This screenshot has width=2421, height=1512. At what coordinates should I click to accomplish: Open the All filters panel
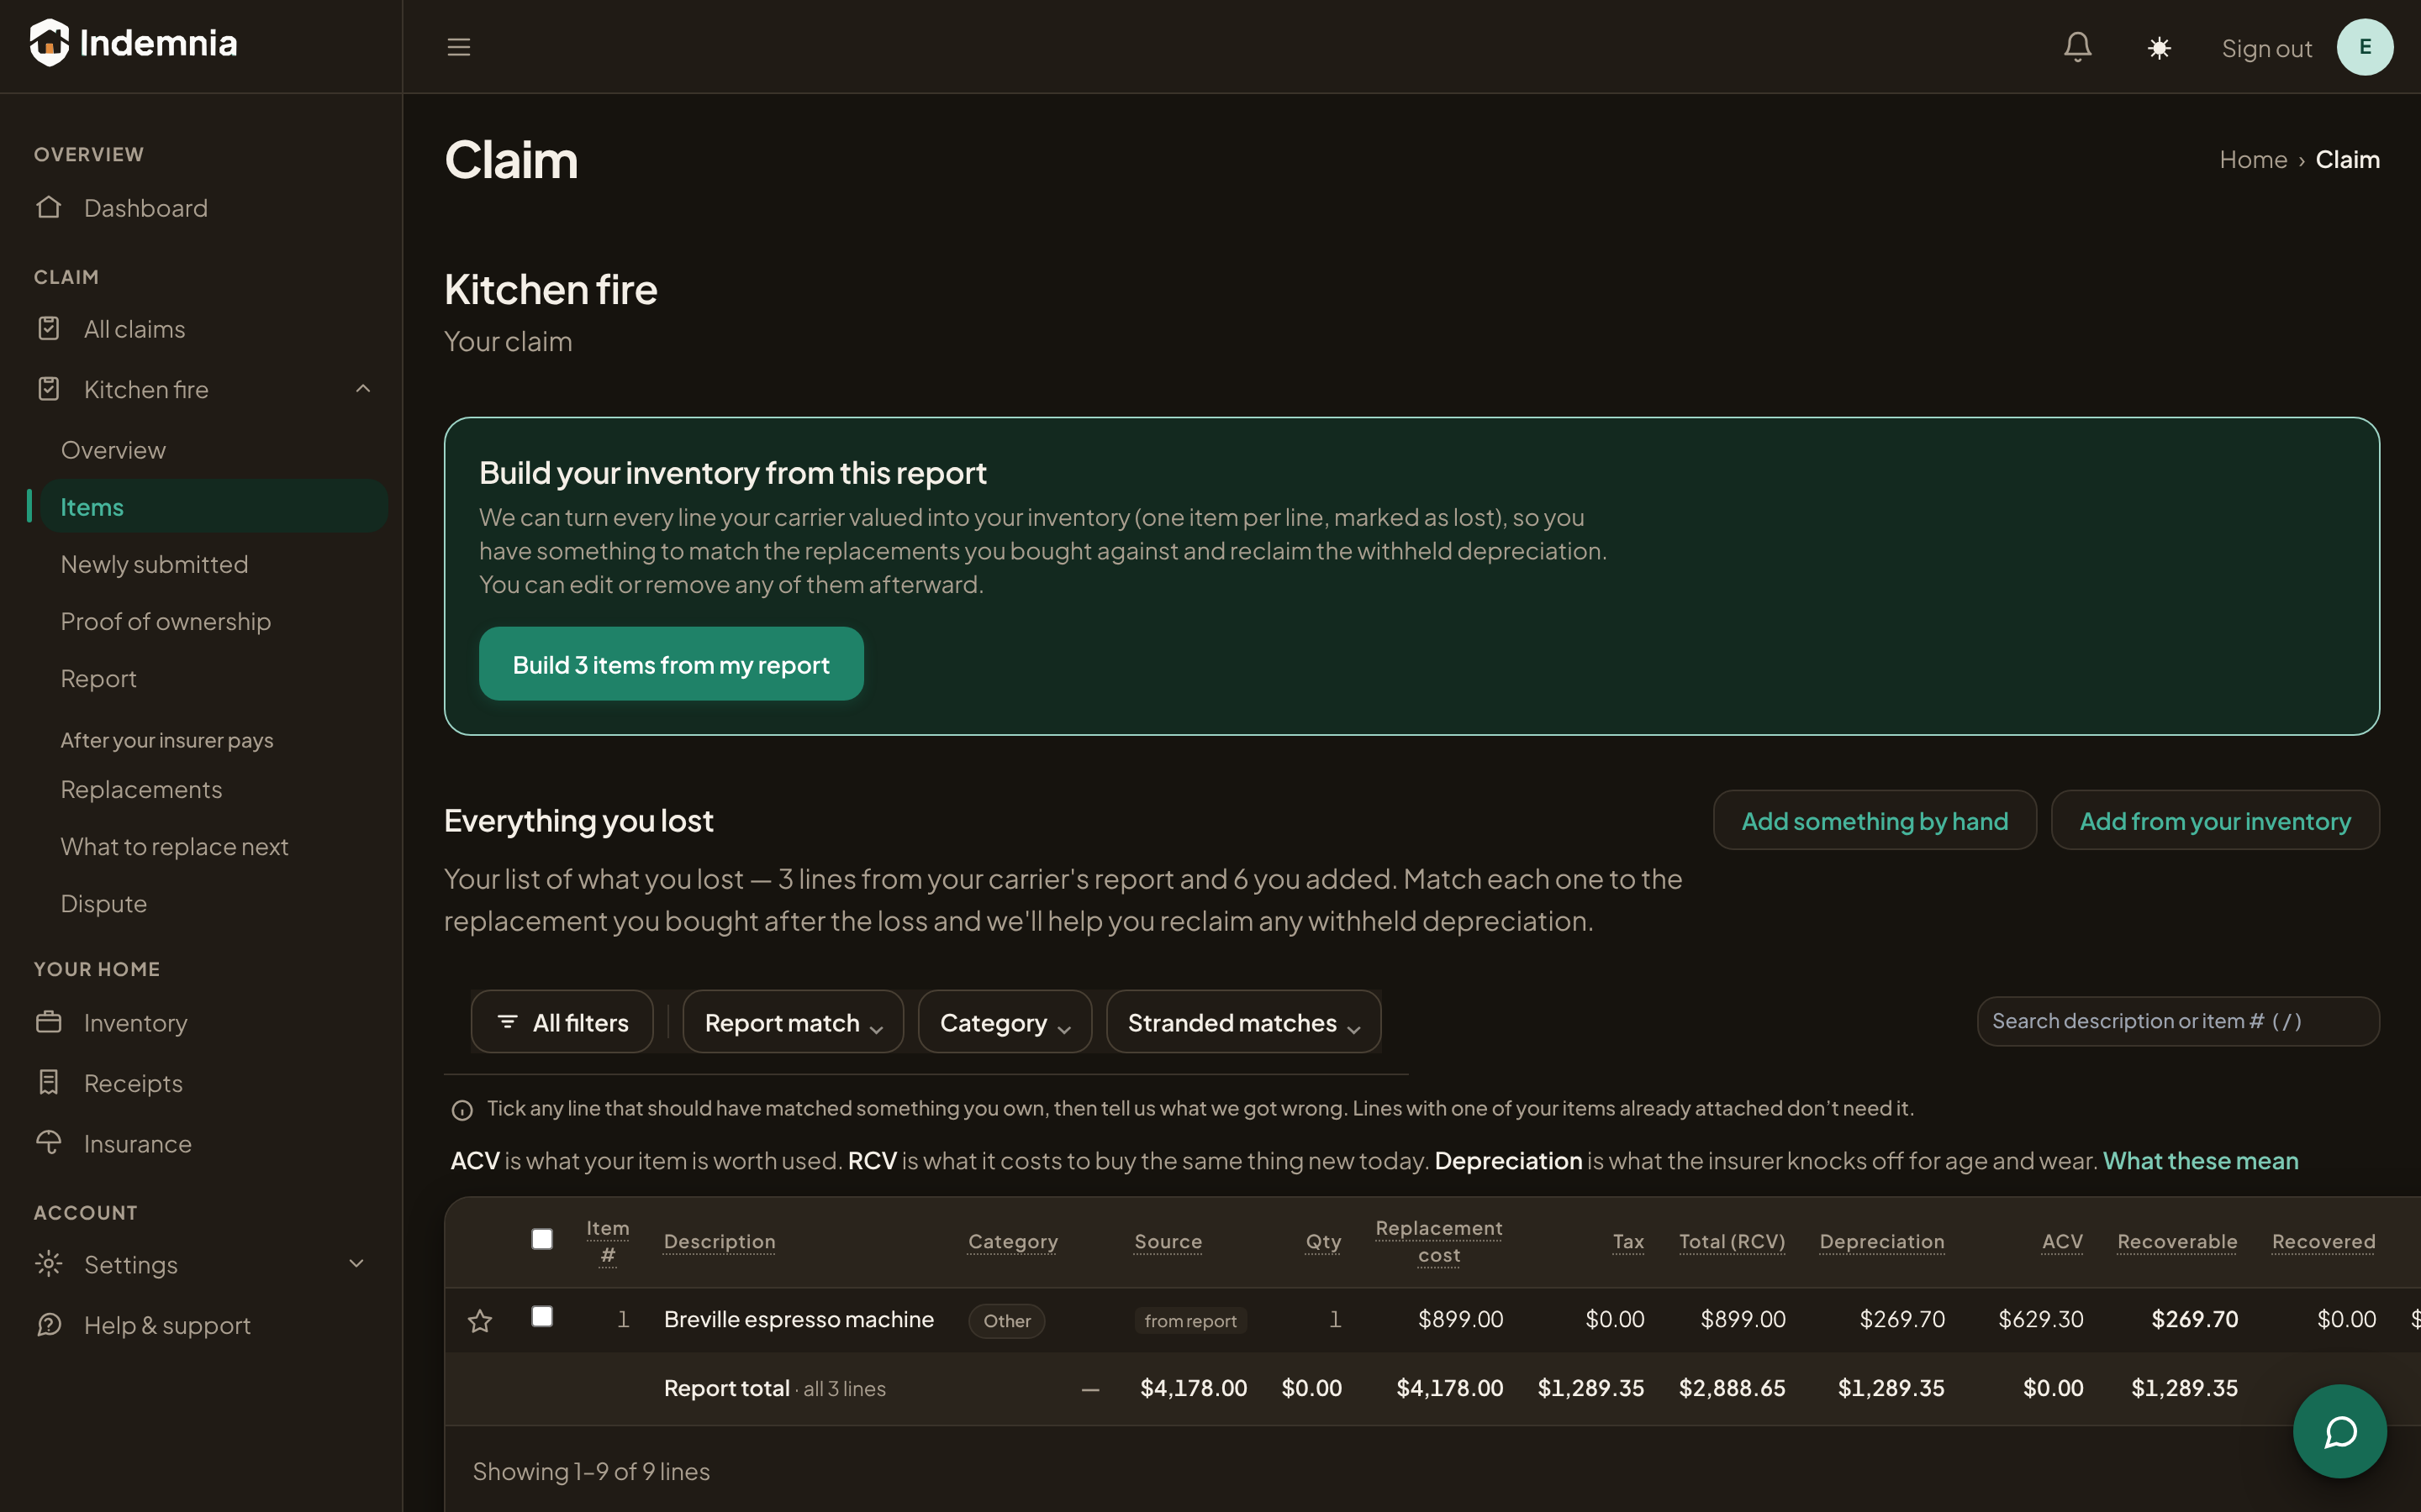click(x=562, y=1022)
